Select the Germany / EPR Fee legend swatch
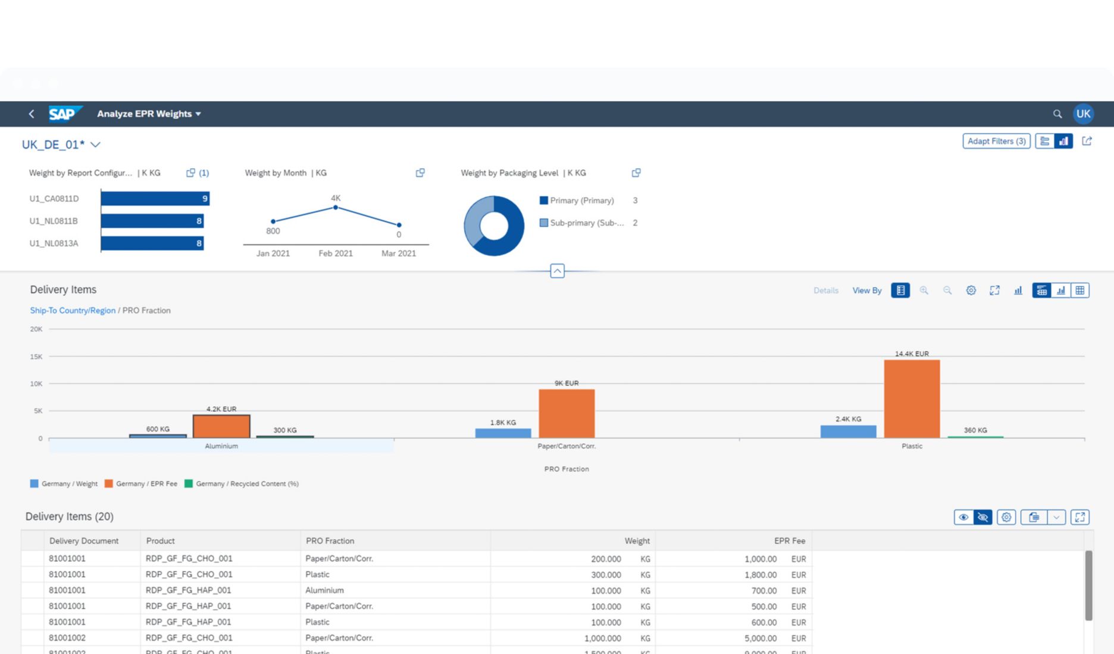 click(x=109, y=483)
